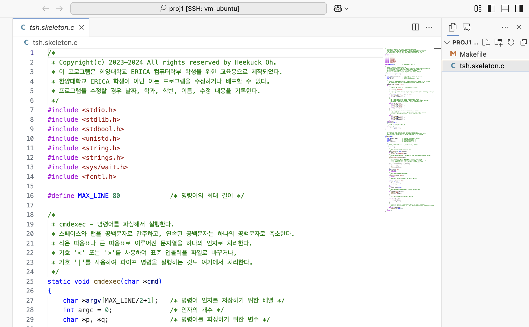This screenshot has height=327, width=529.
Task: Click line number 16 in gutter
Action: (30, 196)
